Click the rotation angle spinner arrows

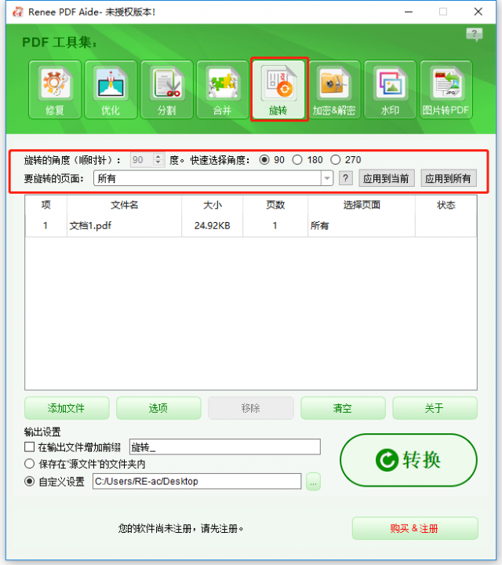click(158, 159)
